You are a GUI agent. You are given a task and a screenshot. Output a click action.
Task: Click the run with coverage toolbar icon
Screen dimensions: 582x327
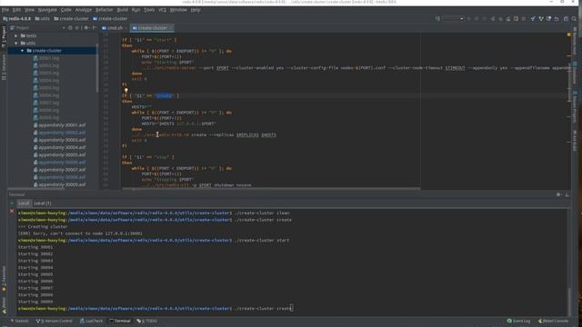[x=485, y=18]
